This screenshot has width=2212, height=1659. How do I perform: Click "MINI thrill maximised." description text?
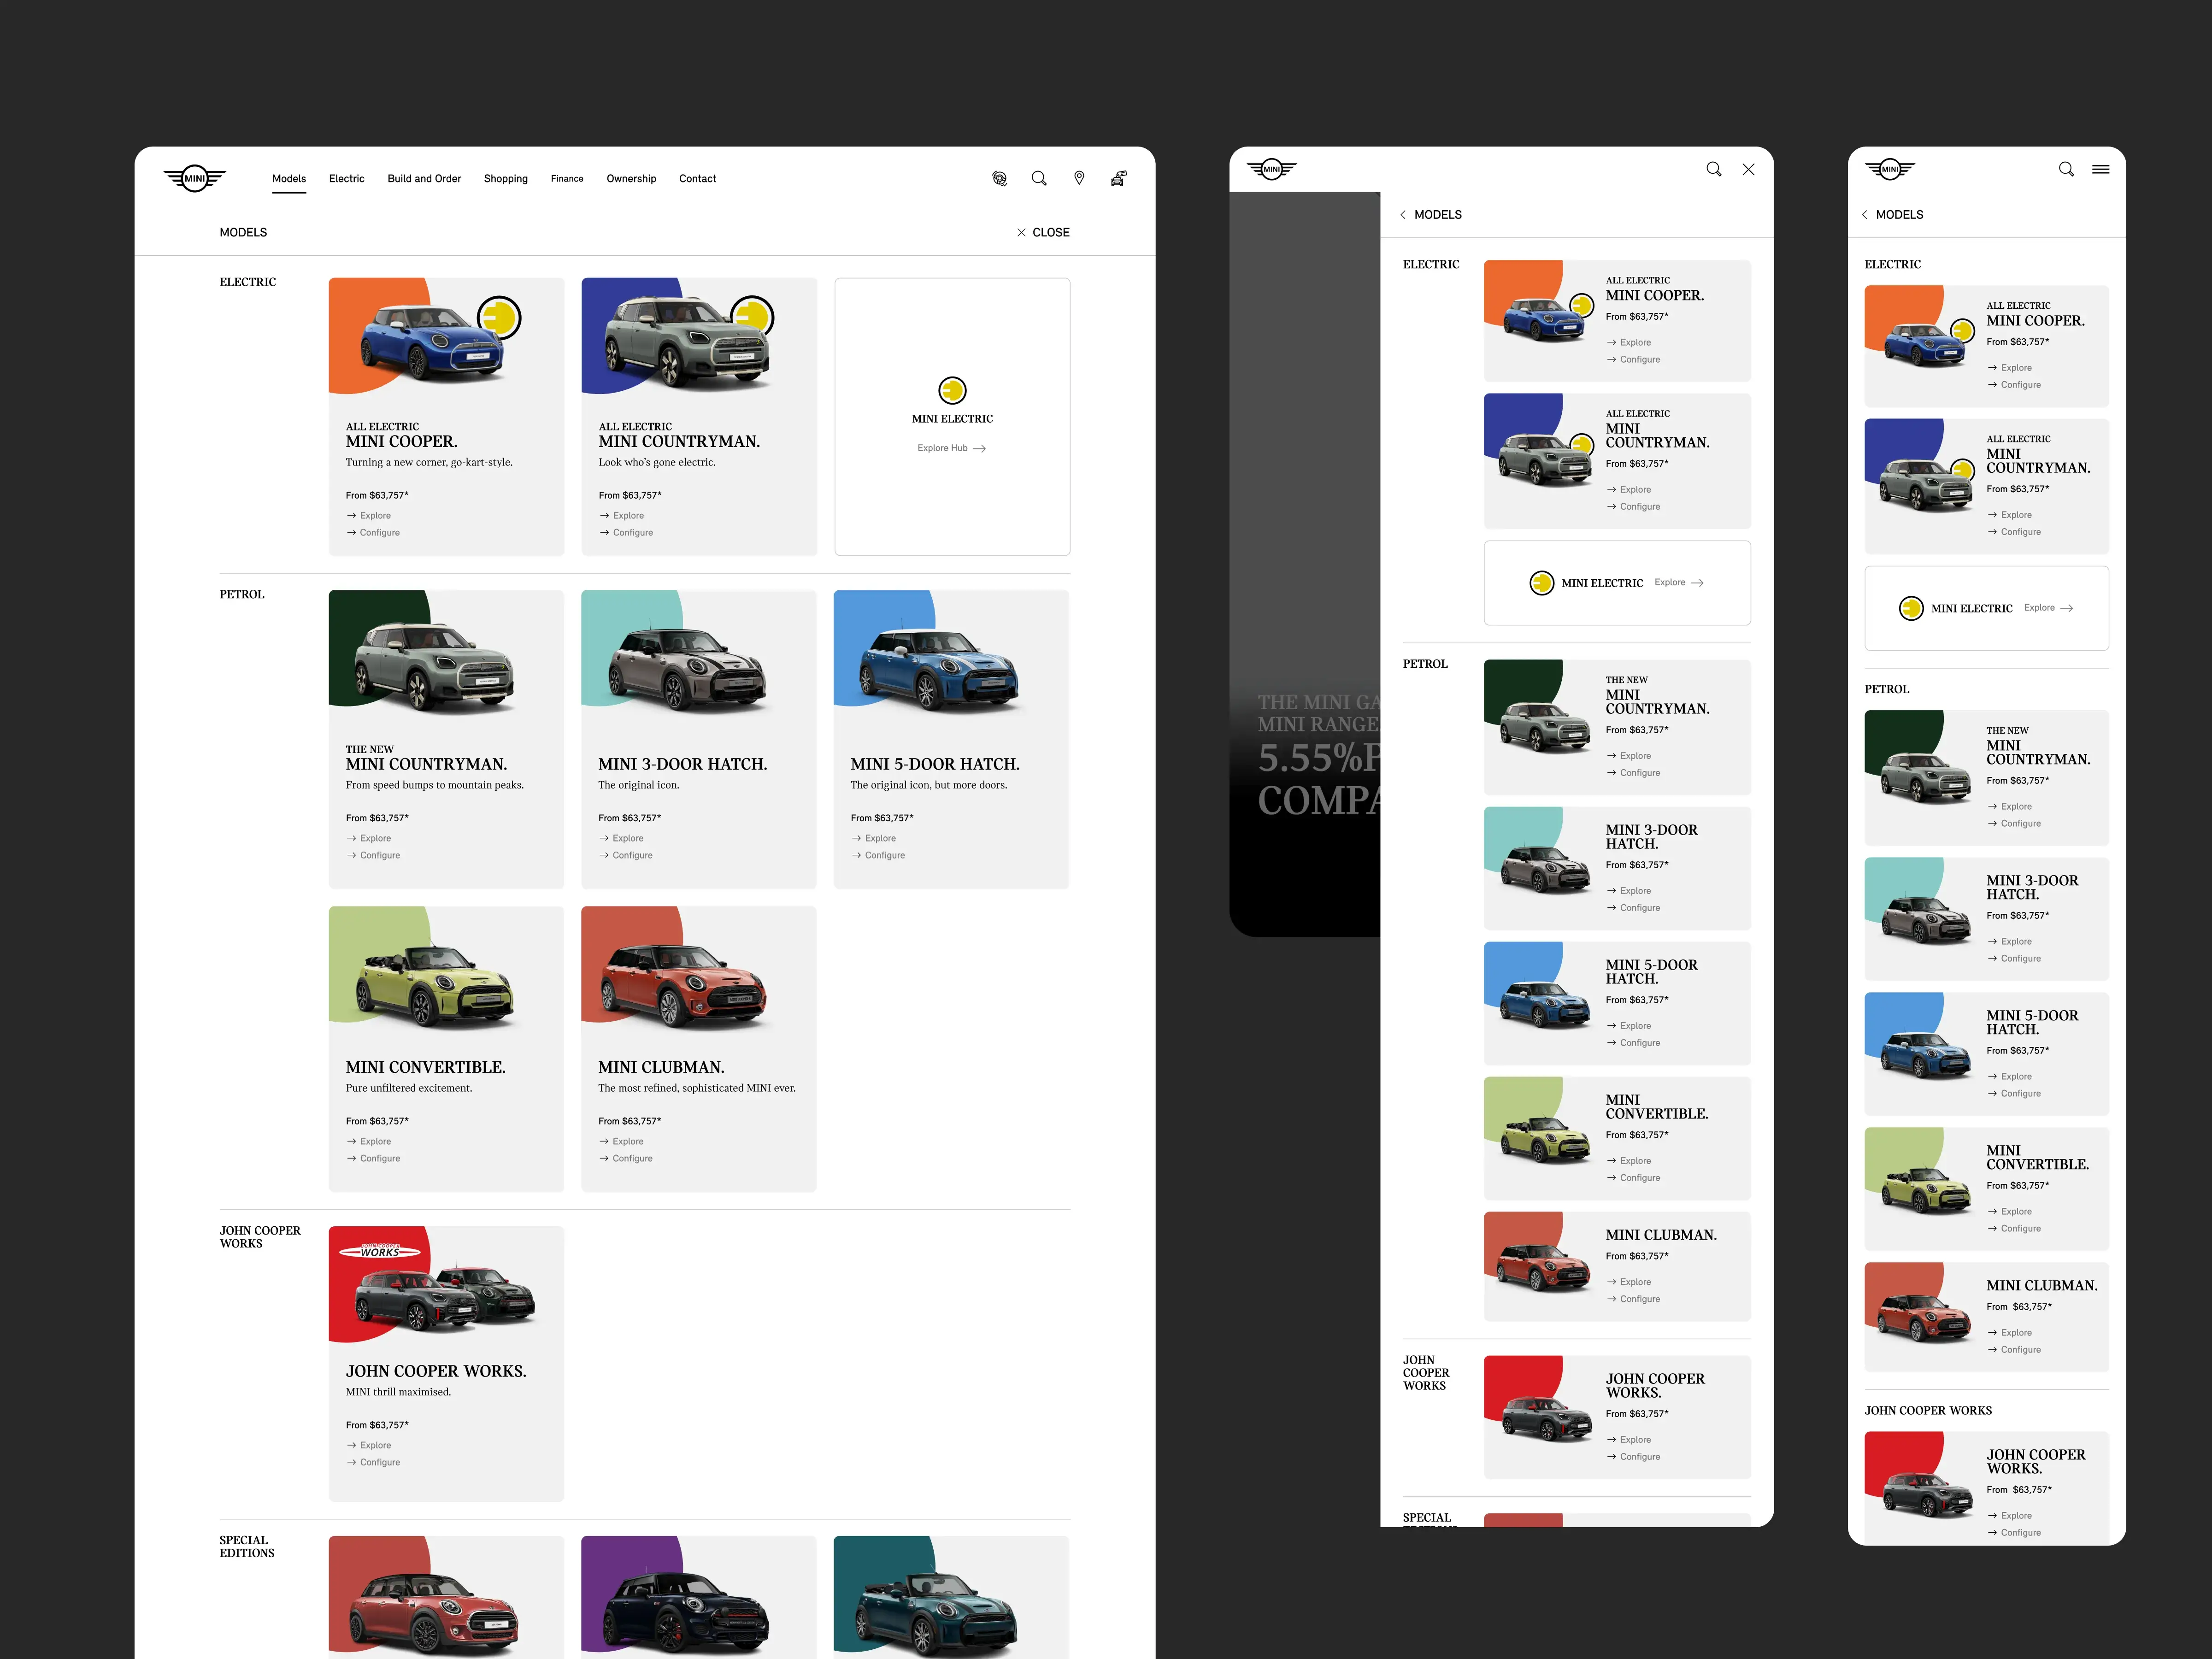[x=398, y=1392]
